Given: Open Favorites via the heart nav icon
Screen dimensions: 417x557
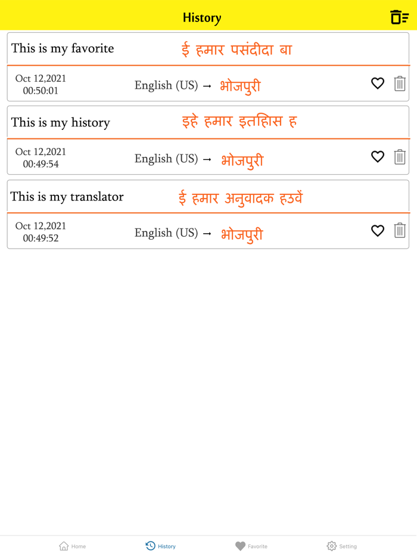Looking at the screenshot, I should tap(241, 545).
